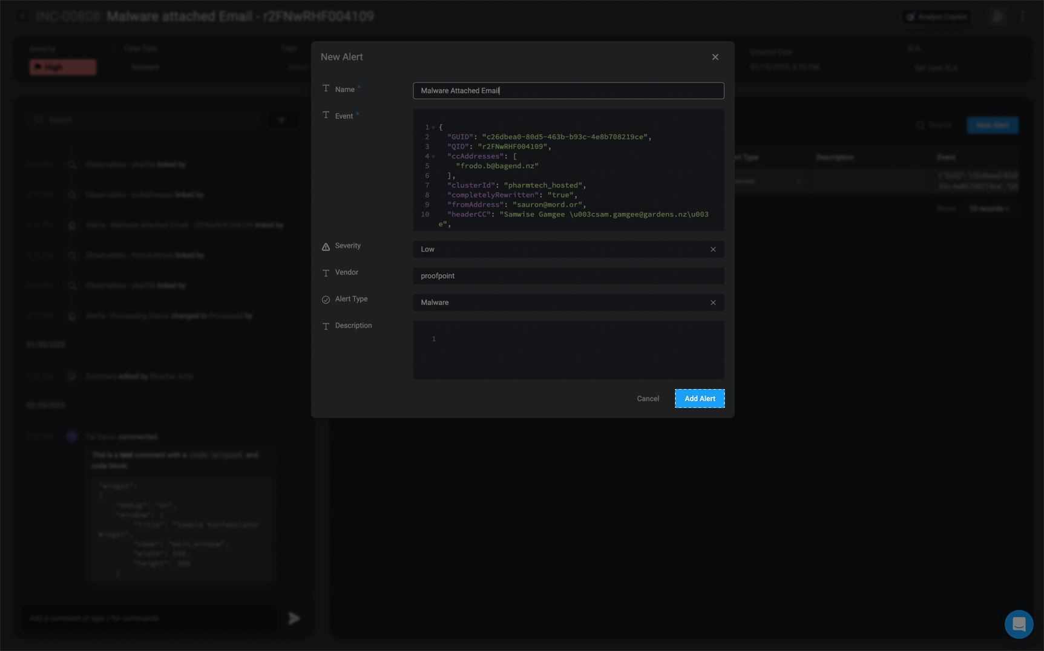
Task: Click the clusterId line in Event editor
Action: point(517,185)
